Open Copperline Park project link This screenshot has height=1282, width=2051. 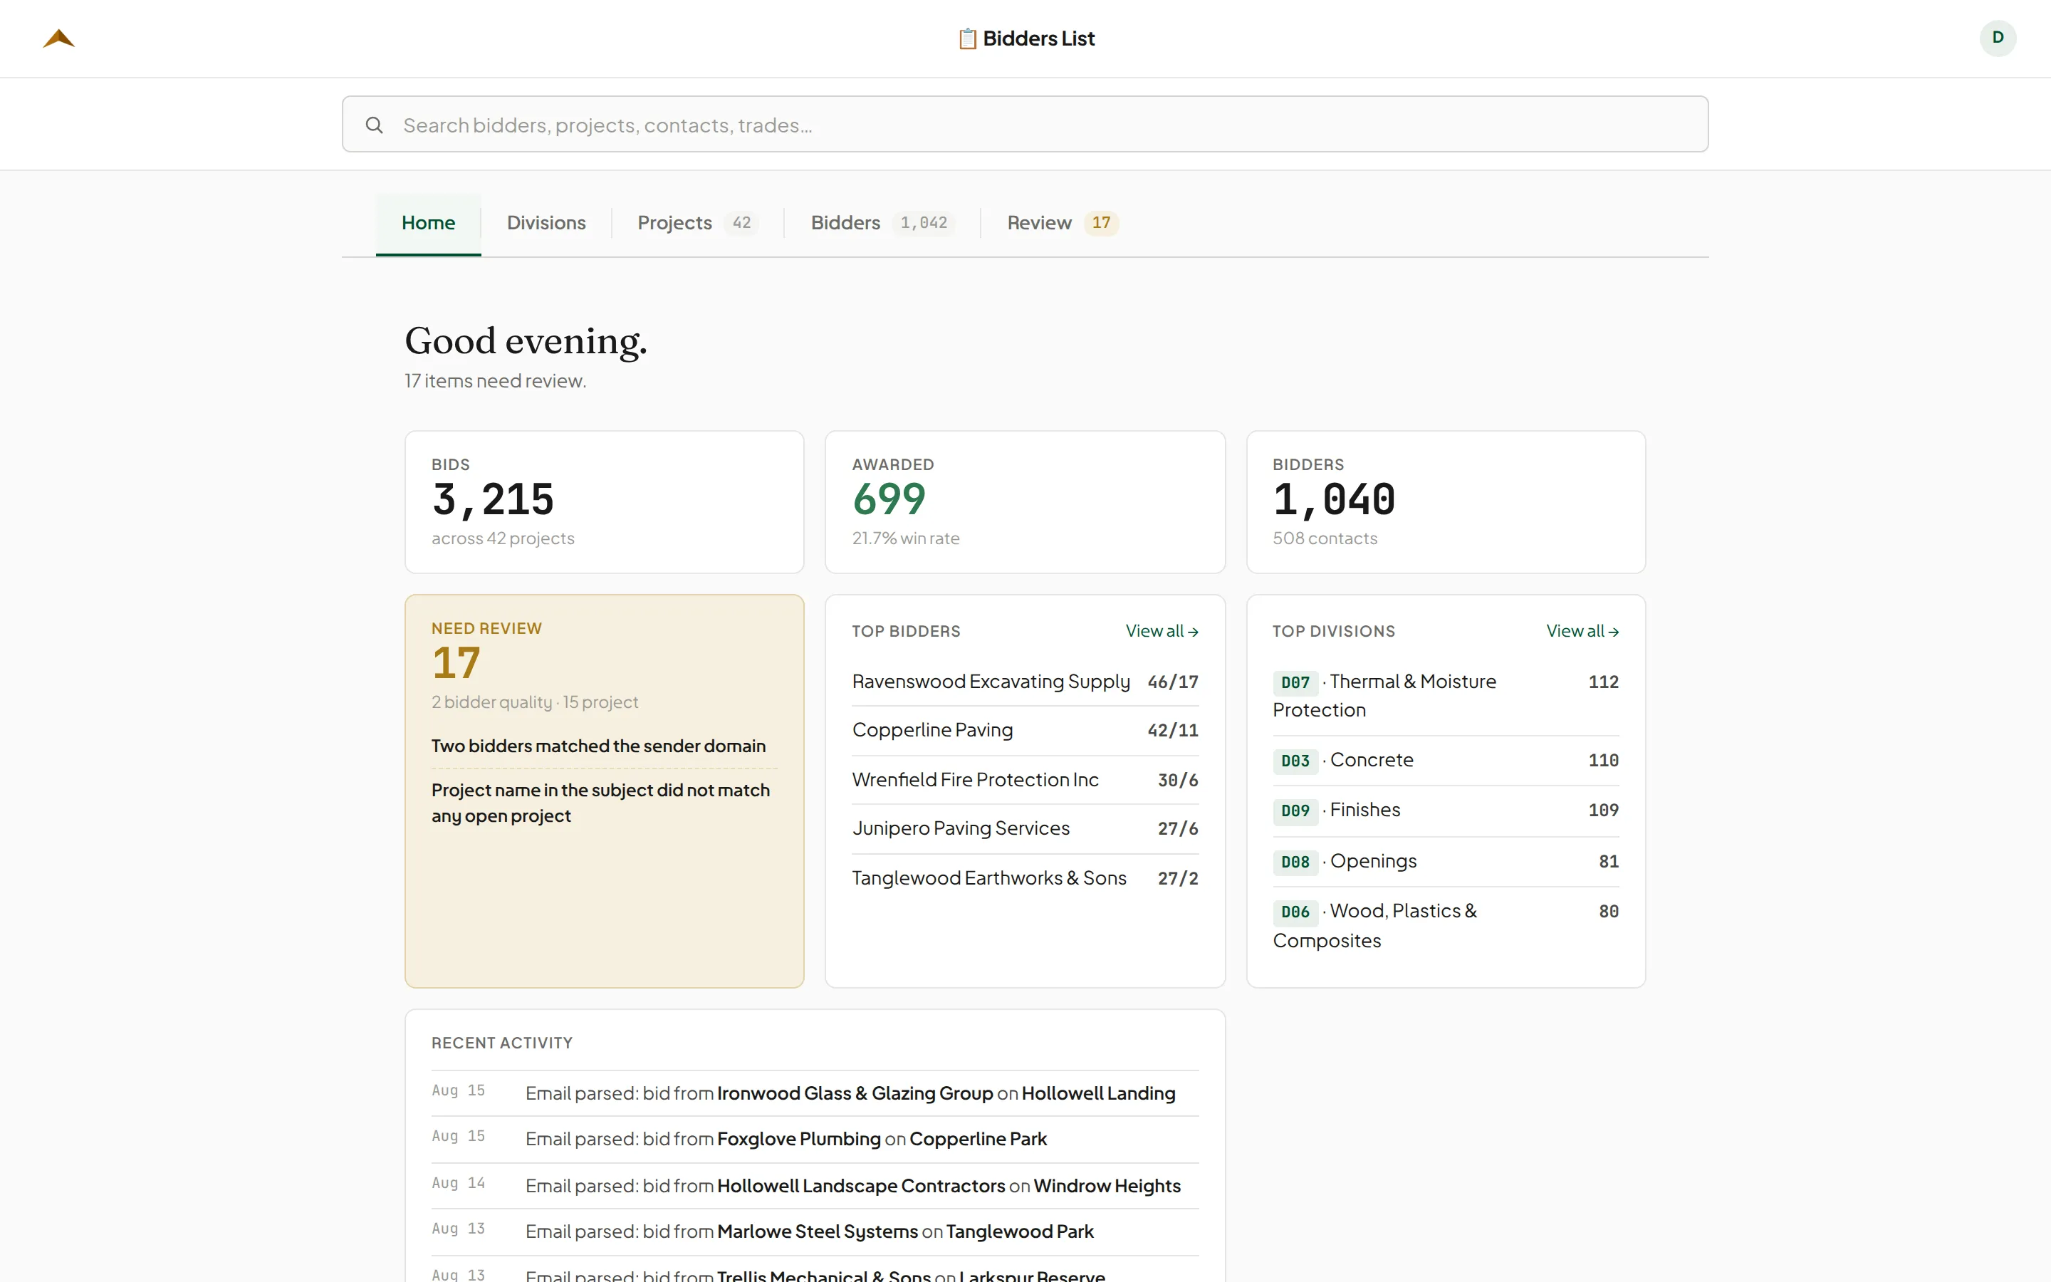click(978, 1140)
